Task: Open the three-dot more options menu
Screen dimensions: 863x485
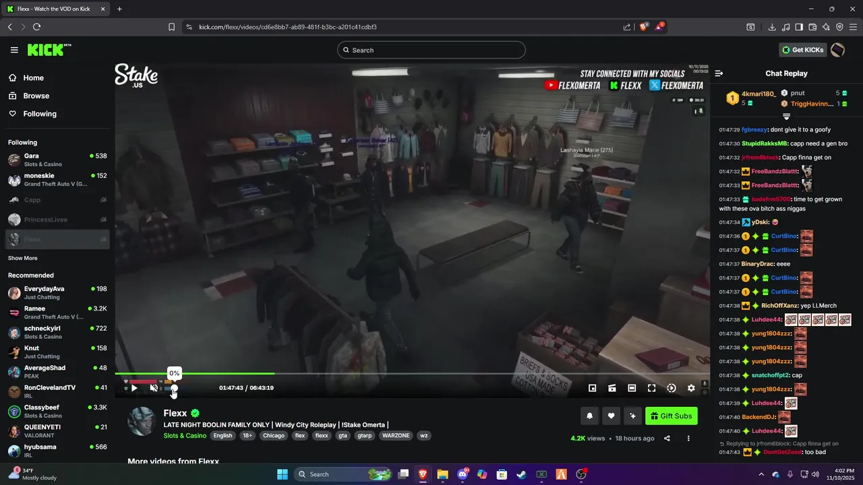Action: (x=688, y=439)
